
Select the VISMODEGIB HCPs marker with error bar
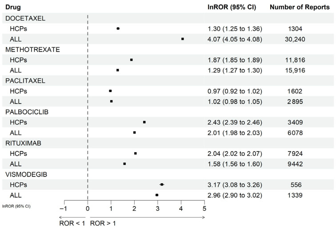(162, 185)
